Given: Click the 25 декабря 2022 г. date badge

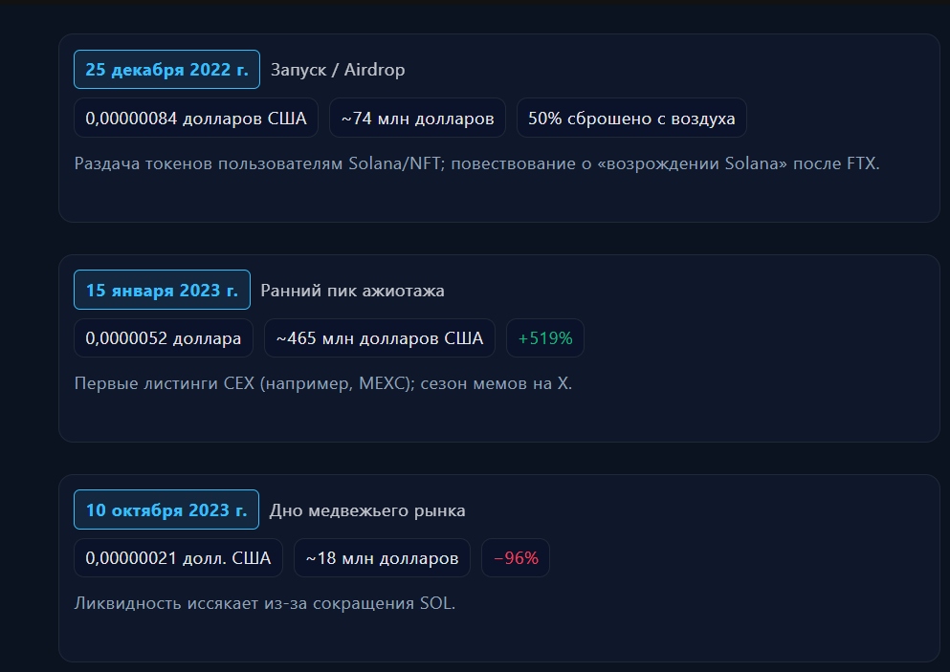Looking at the screenshot, I should pos(166,70).
